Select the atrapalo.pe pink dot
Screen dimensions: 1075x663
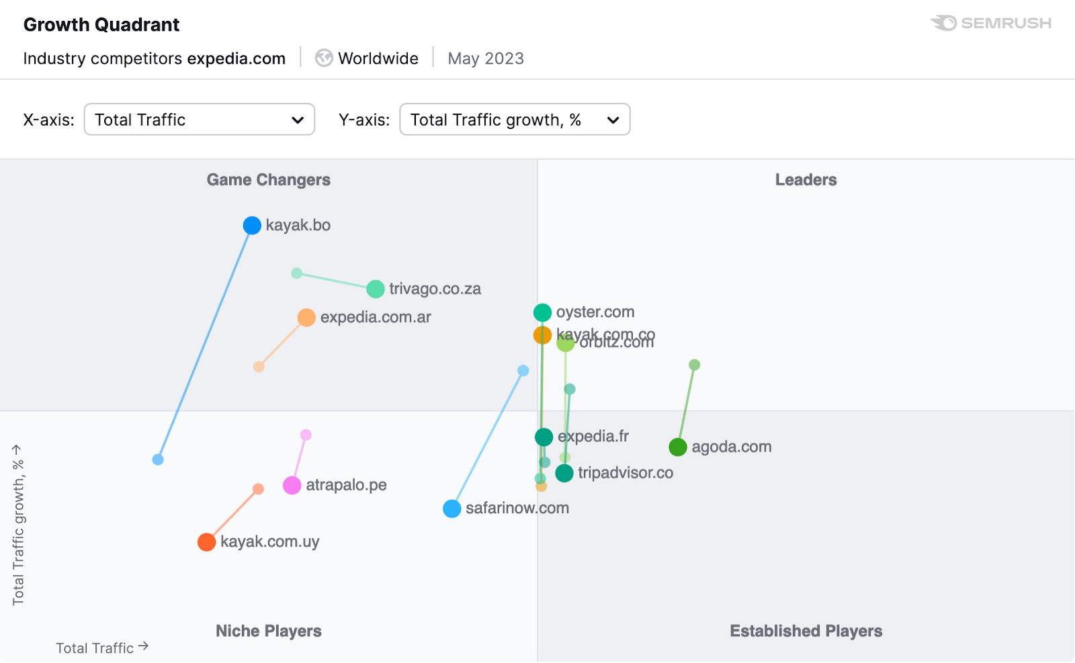click(x=292, y=485)
